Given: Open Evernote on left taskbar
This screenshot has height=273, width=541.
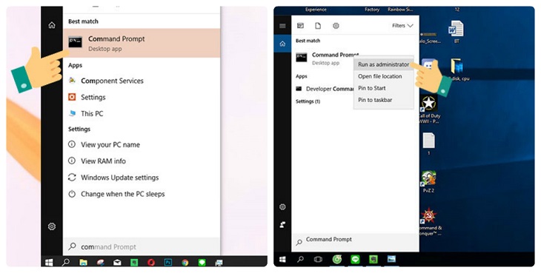Looking at the screenshot, I should click(x=134, y=263).
